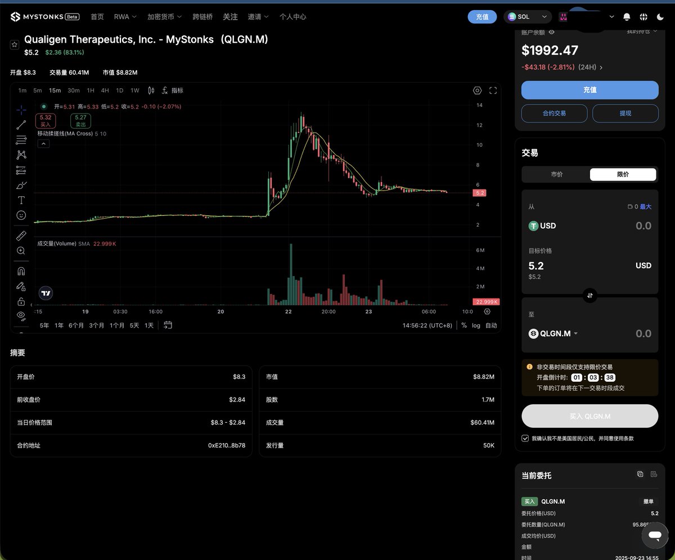Select the ruler measure tool
The width and height of the screenshot is (675, 560).
(x=21, y=236)
